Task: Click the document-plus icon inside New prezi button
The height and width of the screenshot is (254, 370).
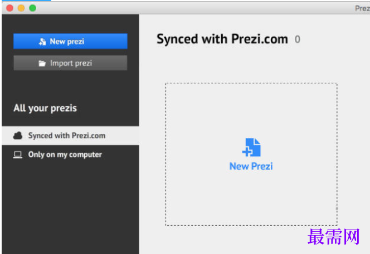Action: coord(42,42)
